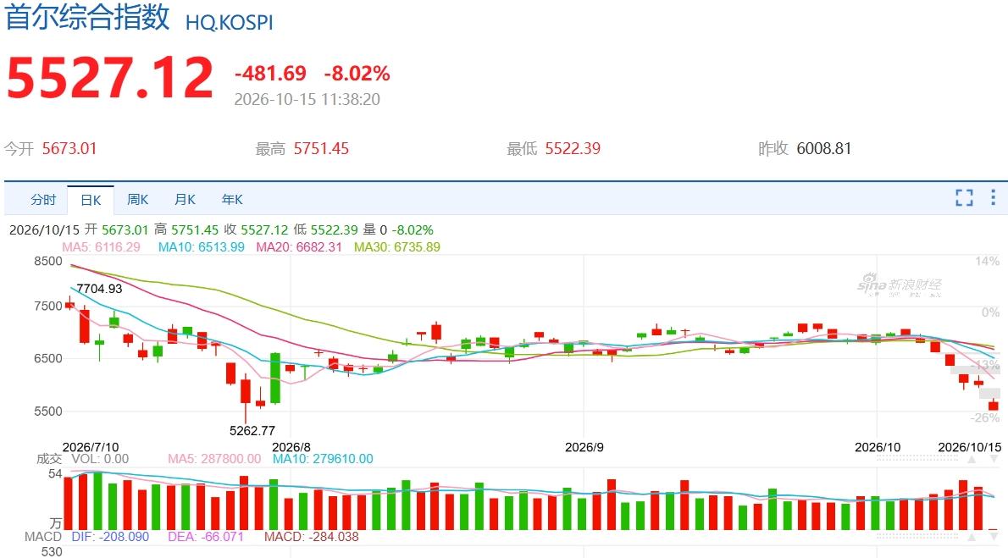Click the 收 5527.12 close value in OHLC line
The height and width of the screenshot is (558, 1008).
[255, 230]
